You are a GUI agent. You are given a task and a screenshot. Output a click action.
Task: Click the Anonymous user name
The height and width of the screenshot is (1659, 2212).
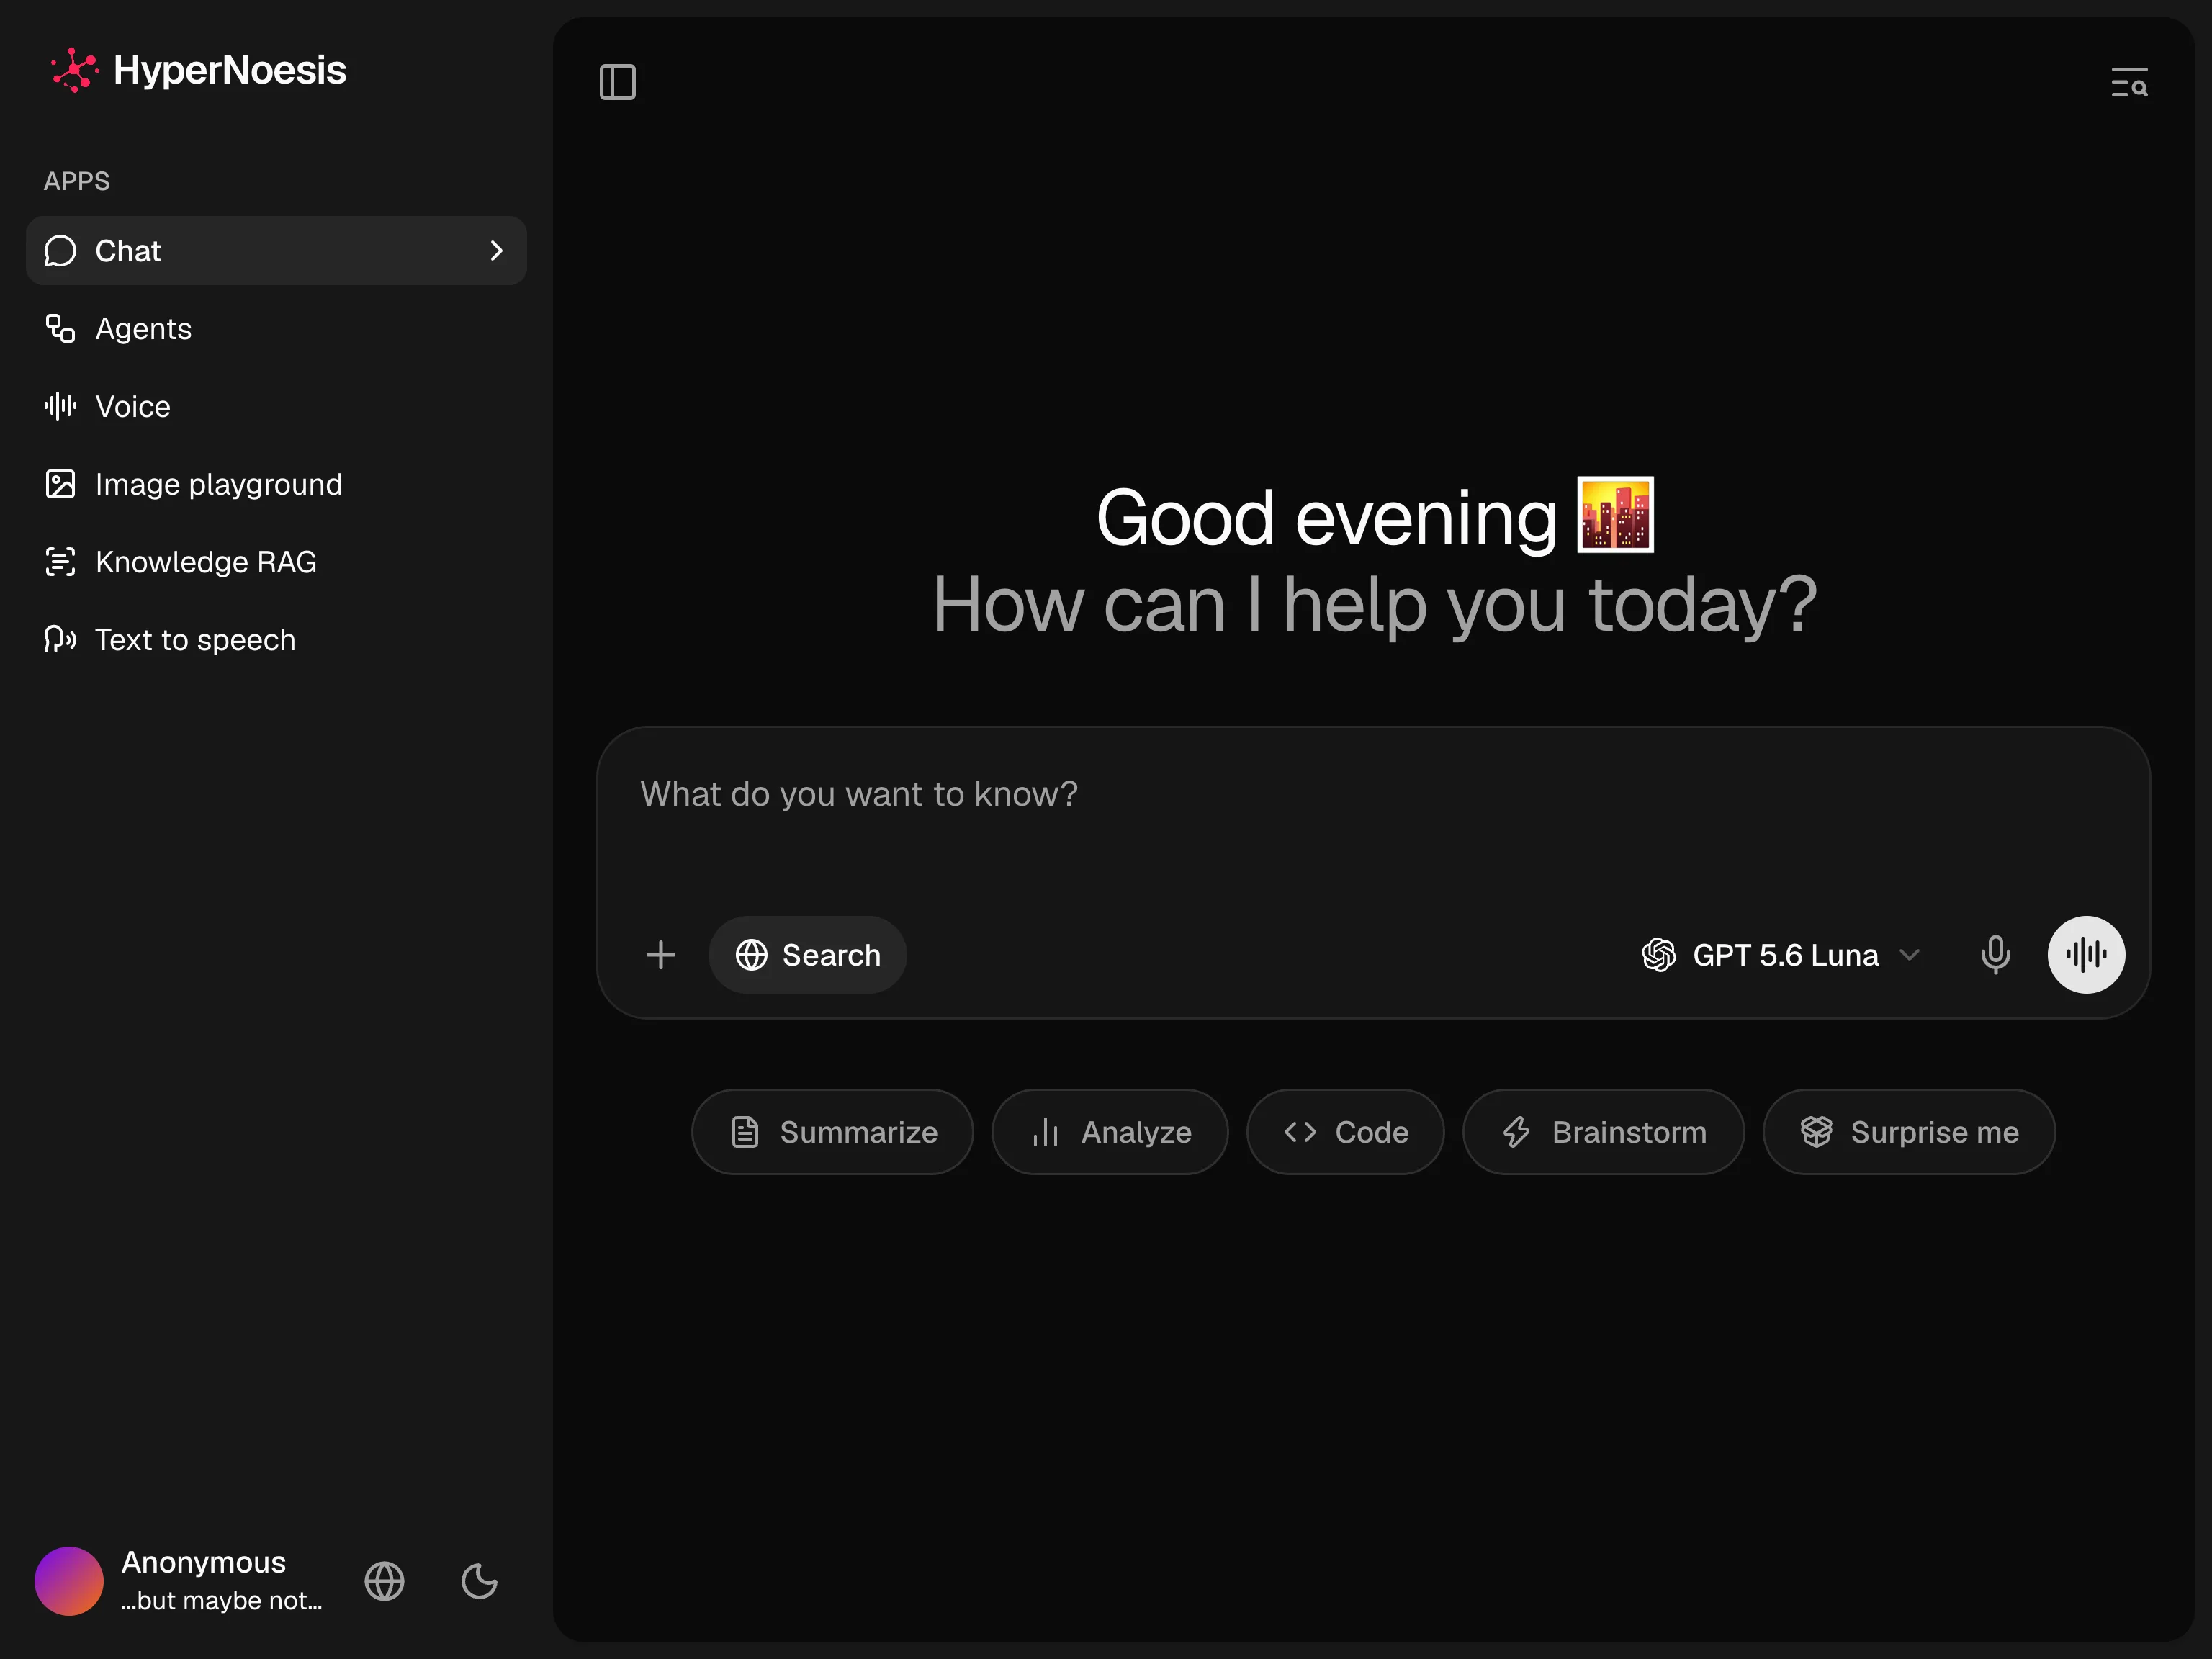click(x=203, y=1562)
